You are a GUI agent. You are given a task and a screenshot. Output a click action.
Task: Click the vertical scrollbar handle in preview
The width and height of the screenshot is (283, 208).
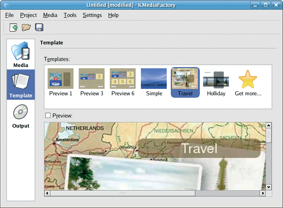coord(268,135)
